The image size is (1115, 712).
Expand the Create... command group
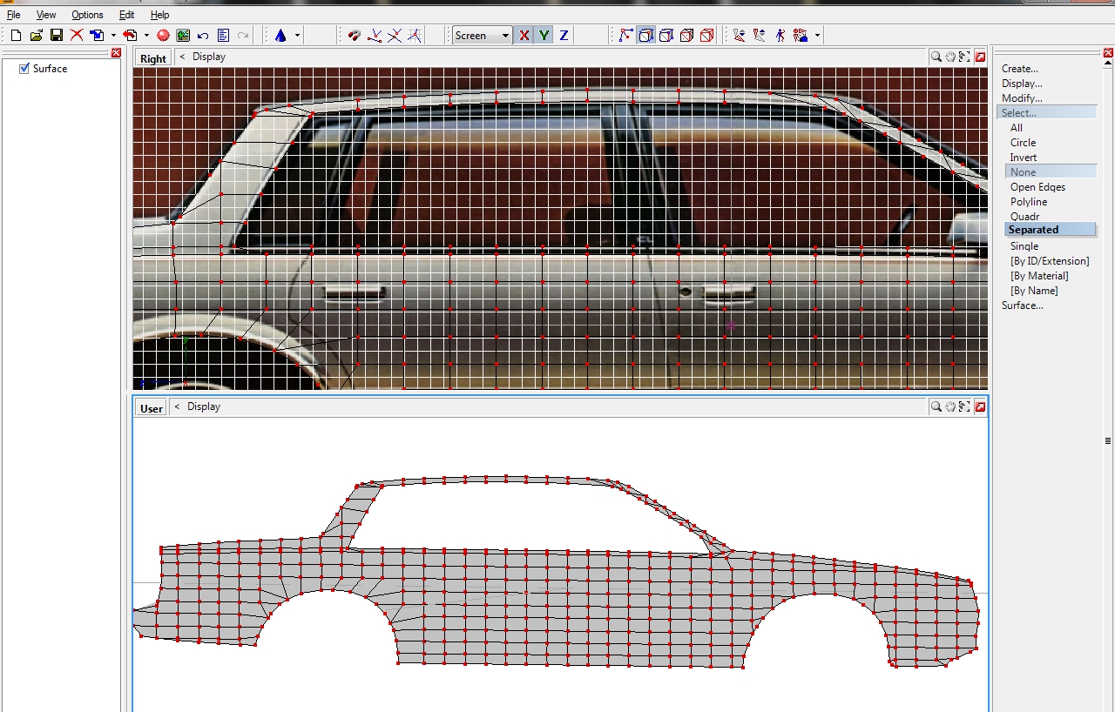(1019, 69)
